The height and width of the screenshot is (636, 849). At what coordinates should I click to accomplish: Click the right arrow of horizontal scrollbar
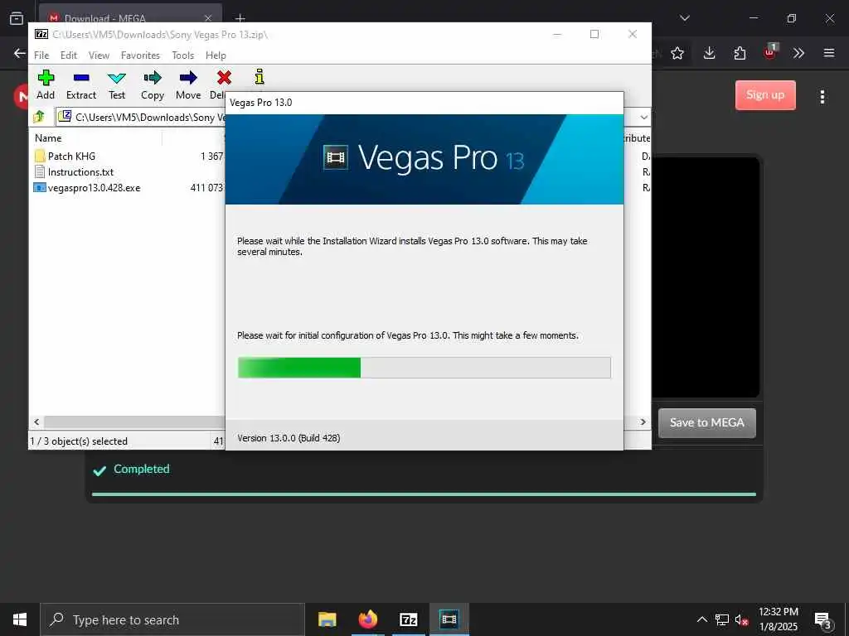point(643,422)
